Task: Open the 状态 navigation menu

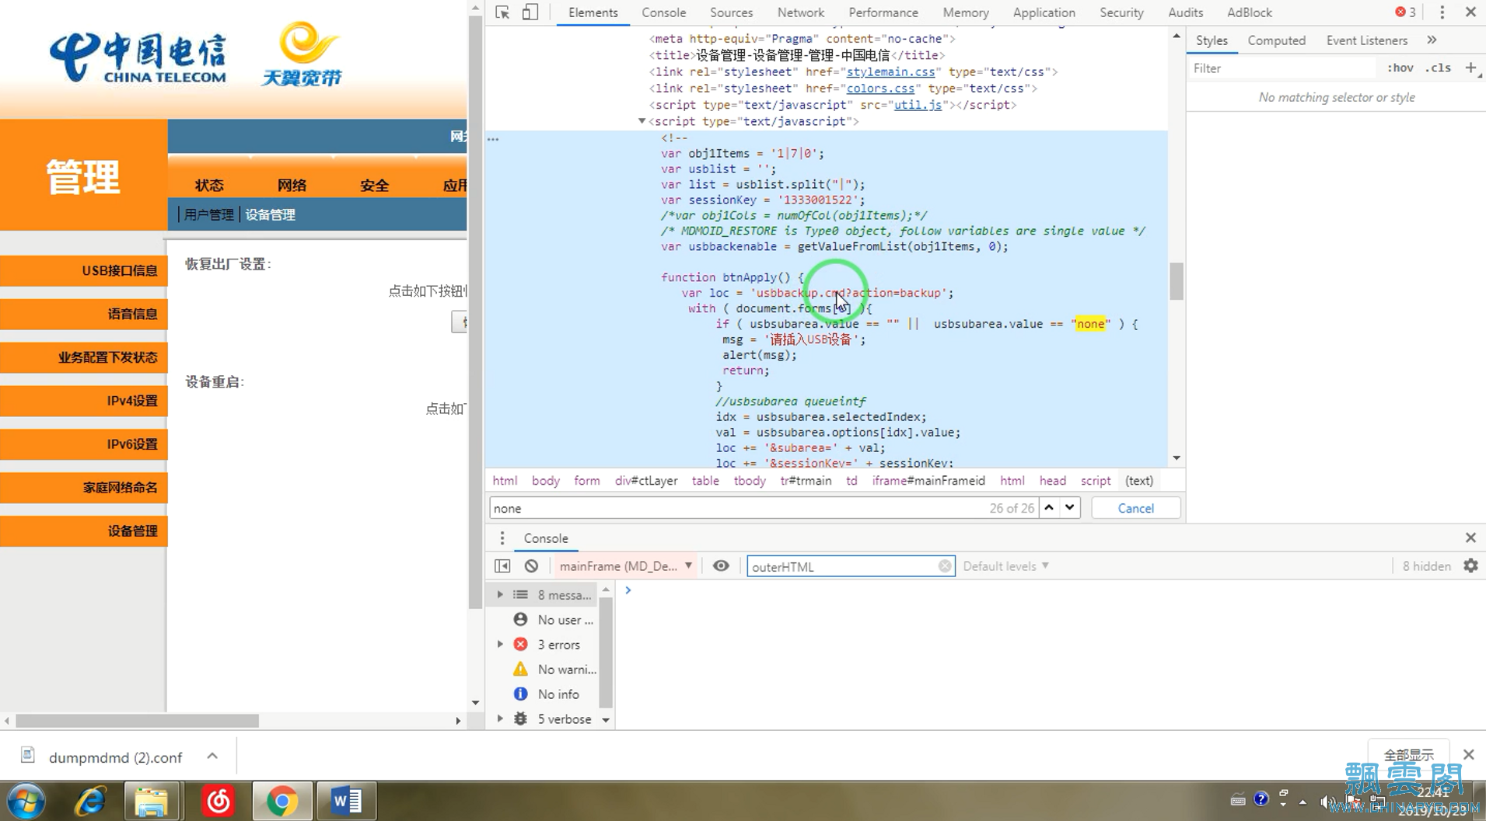Action: (209, 185)
